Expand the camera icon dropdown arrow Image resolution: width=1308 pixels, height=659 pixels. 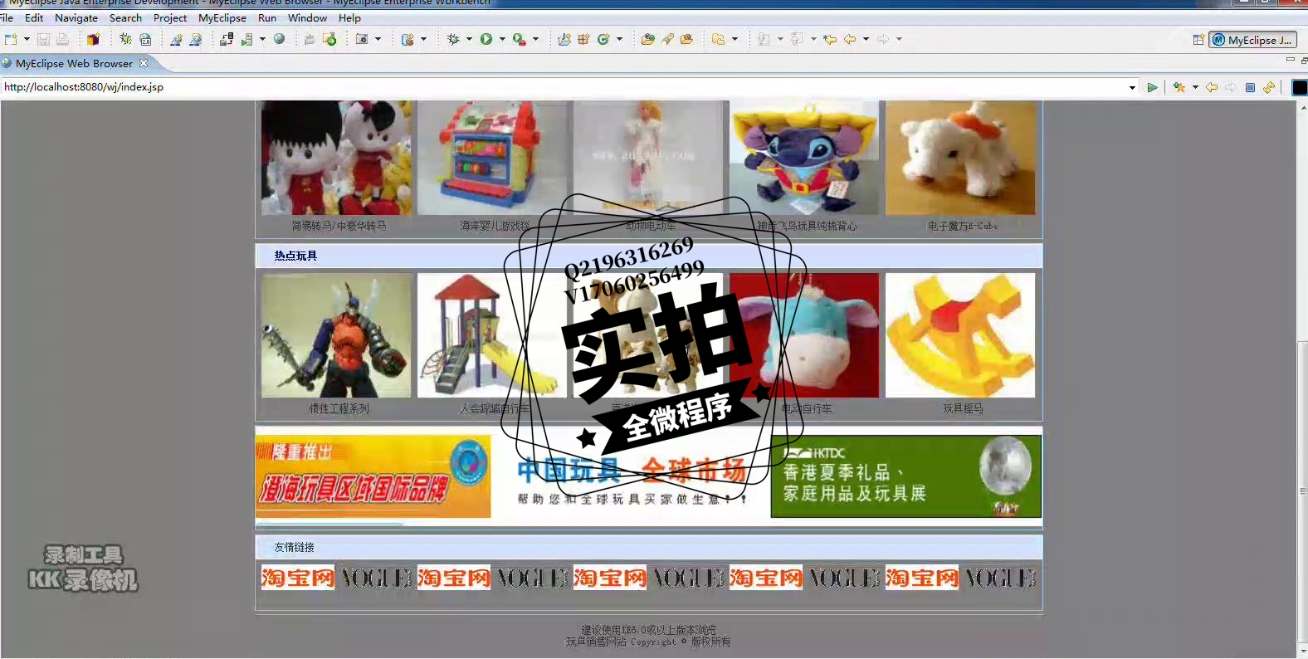tap(378, 39)
